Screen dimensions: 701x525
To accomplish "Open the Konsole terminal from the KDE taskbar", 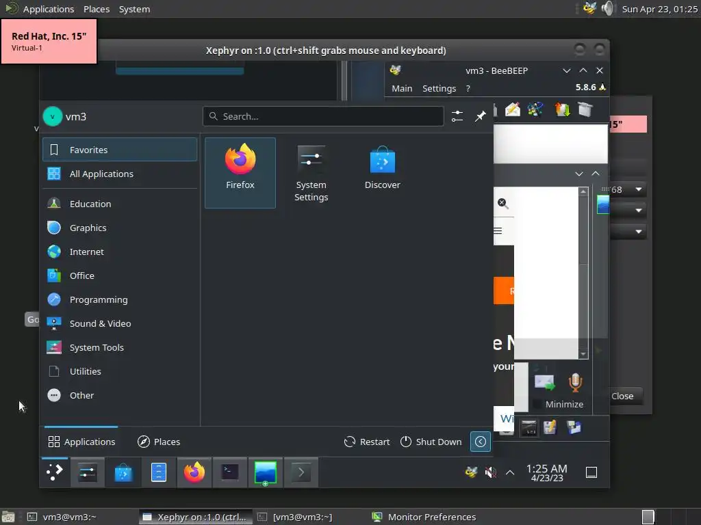I will coord(230,472).
